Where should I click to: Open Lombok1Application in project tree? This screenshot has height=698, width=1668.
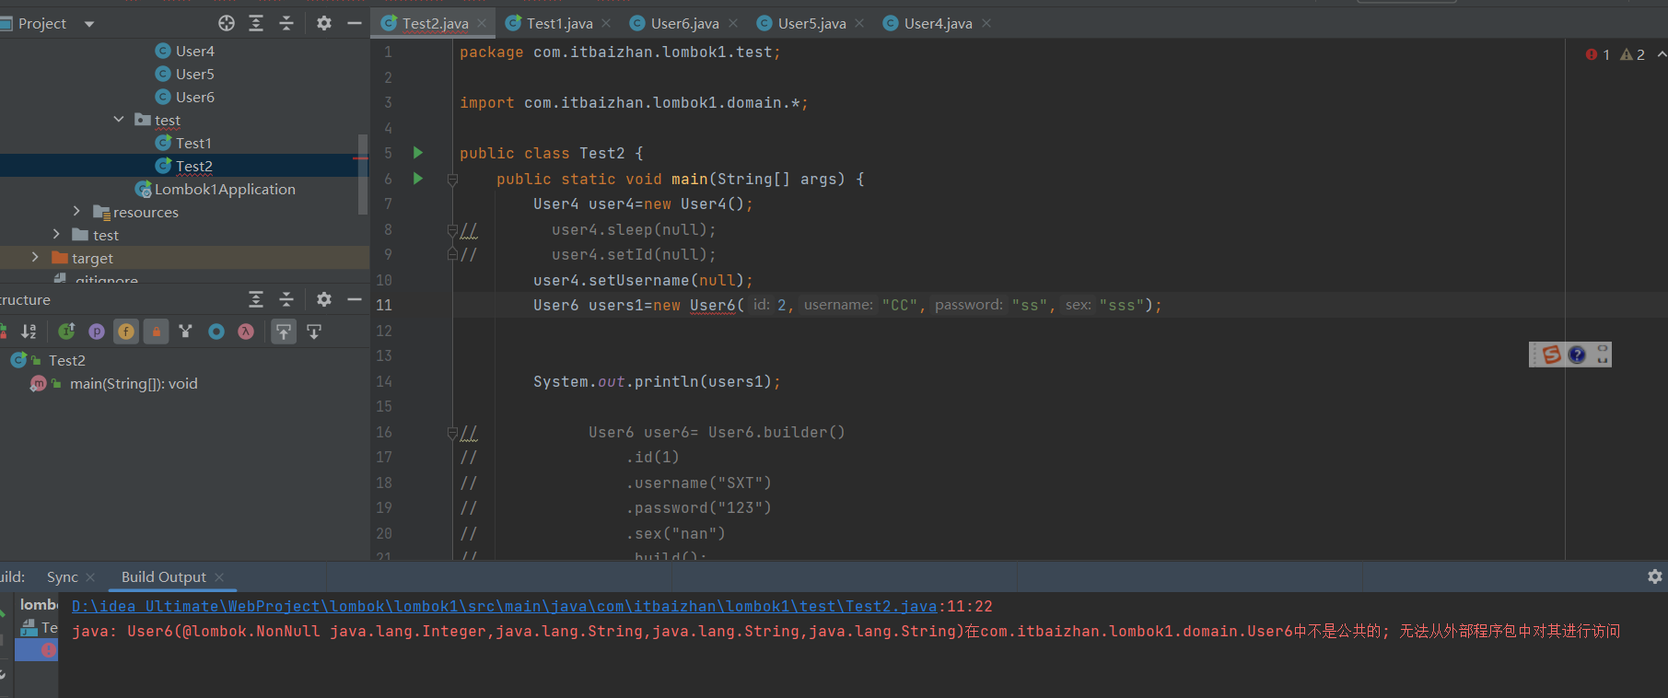click(x=216, y=189)
